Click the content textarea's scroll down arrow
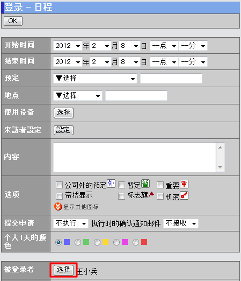This screenshot has width=241, height=281. pos(220,167)
